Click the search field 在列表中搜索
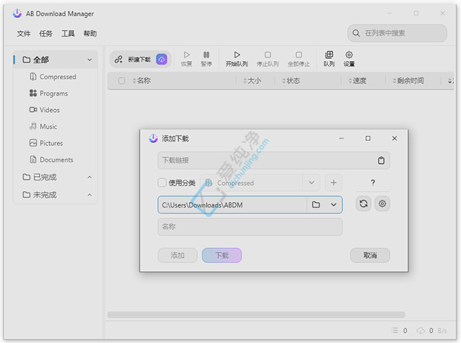This screenshot has width=461, height=343. (397, 33)
